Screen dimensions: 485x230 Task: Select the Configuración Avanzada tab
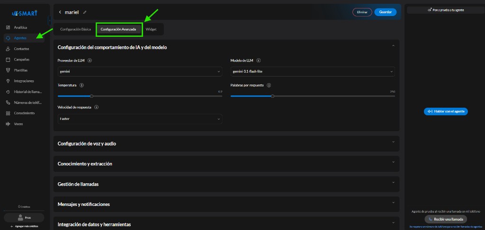118,29
